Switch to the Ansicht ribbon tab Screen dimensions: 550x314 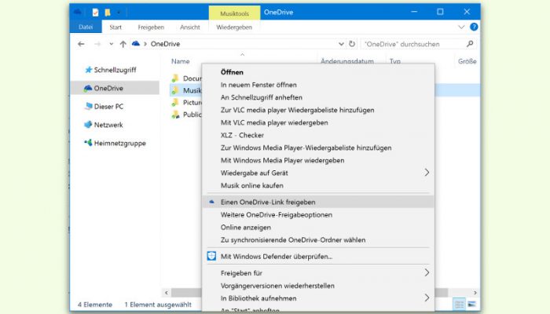[x=190, y=27]
